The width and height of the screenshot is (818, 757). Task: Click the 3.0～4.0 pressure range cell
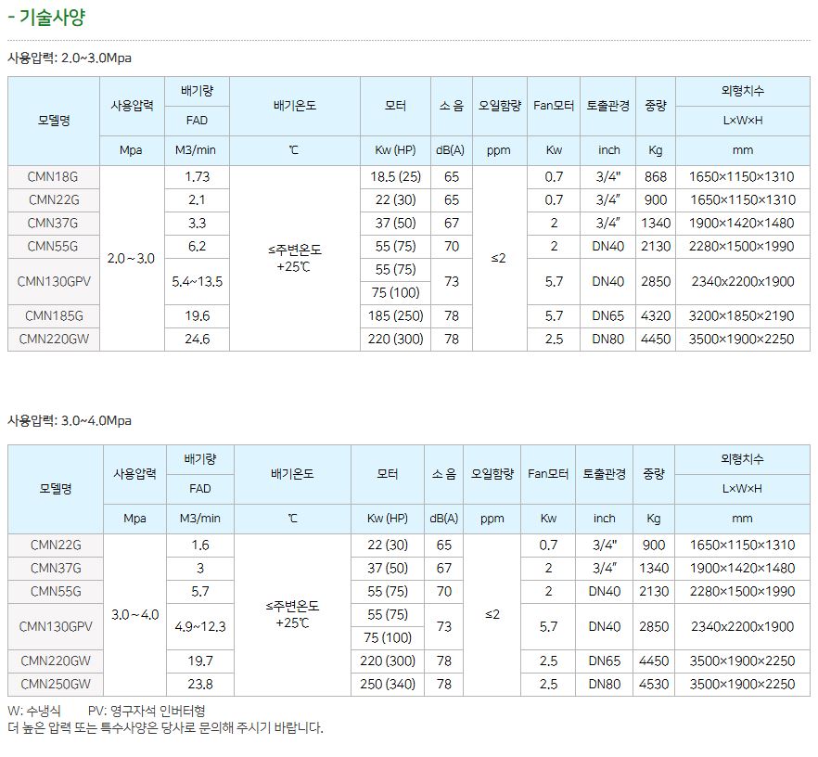pyautogui.click(x=135, y=614)
